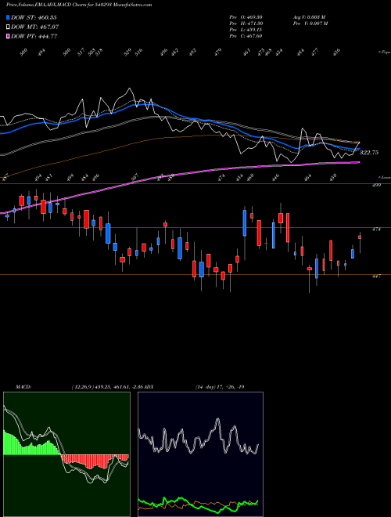Select the 'DOW PT: 444.77' legend text
391x517 pixels.
tap(34, 36)
